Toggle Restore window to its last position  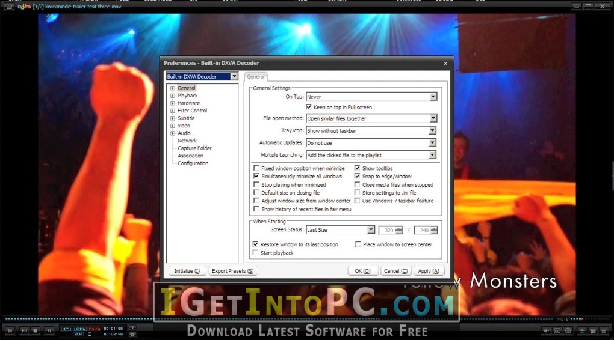tap(255, 244)
